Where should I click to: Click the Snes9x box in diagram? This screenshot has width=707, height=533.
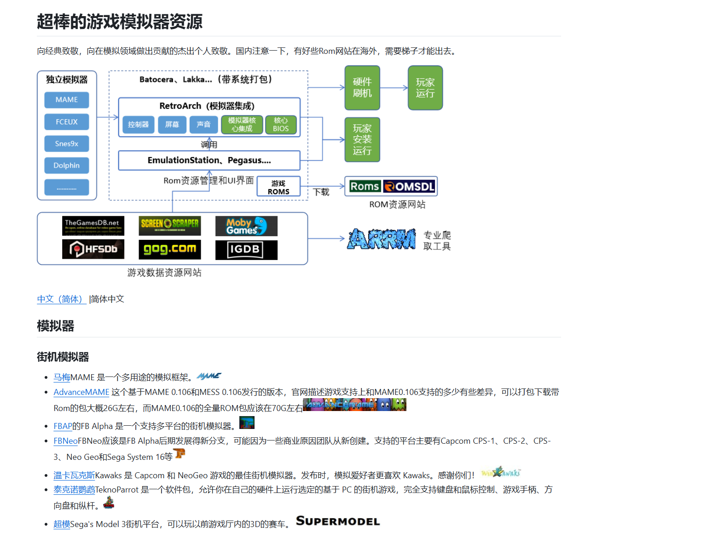67,144
